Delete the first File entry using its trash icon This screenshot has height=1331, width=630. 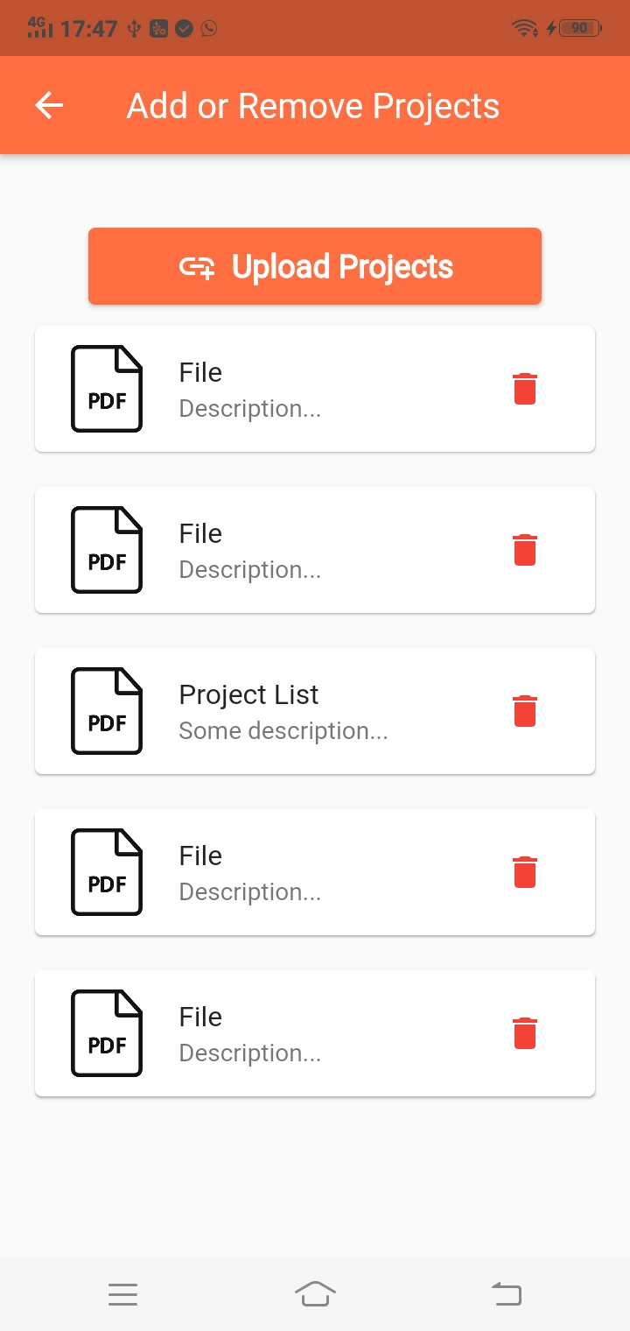point(524,389)
